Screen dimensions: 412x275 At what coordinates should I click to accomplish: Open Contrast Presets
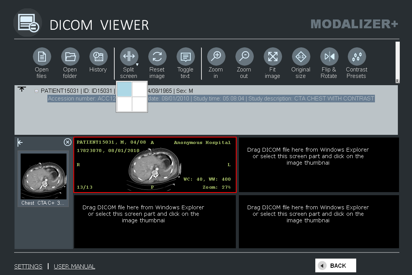357,57
